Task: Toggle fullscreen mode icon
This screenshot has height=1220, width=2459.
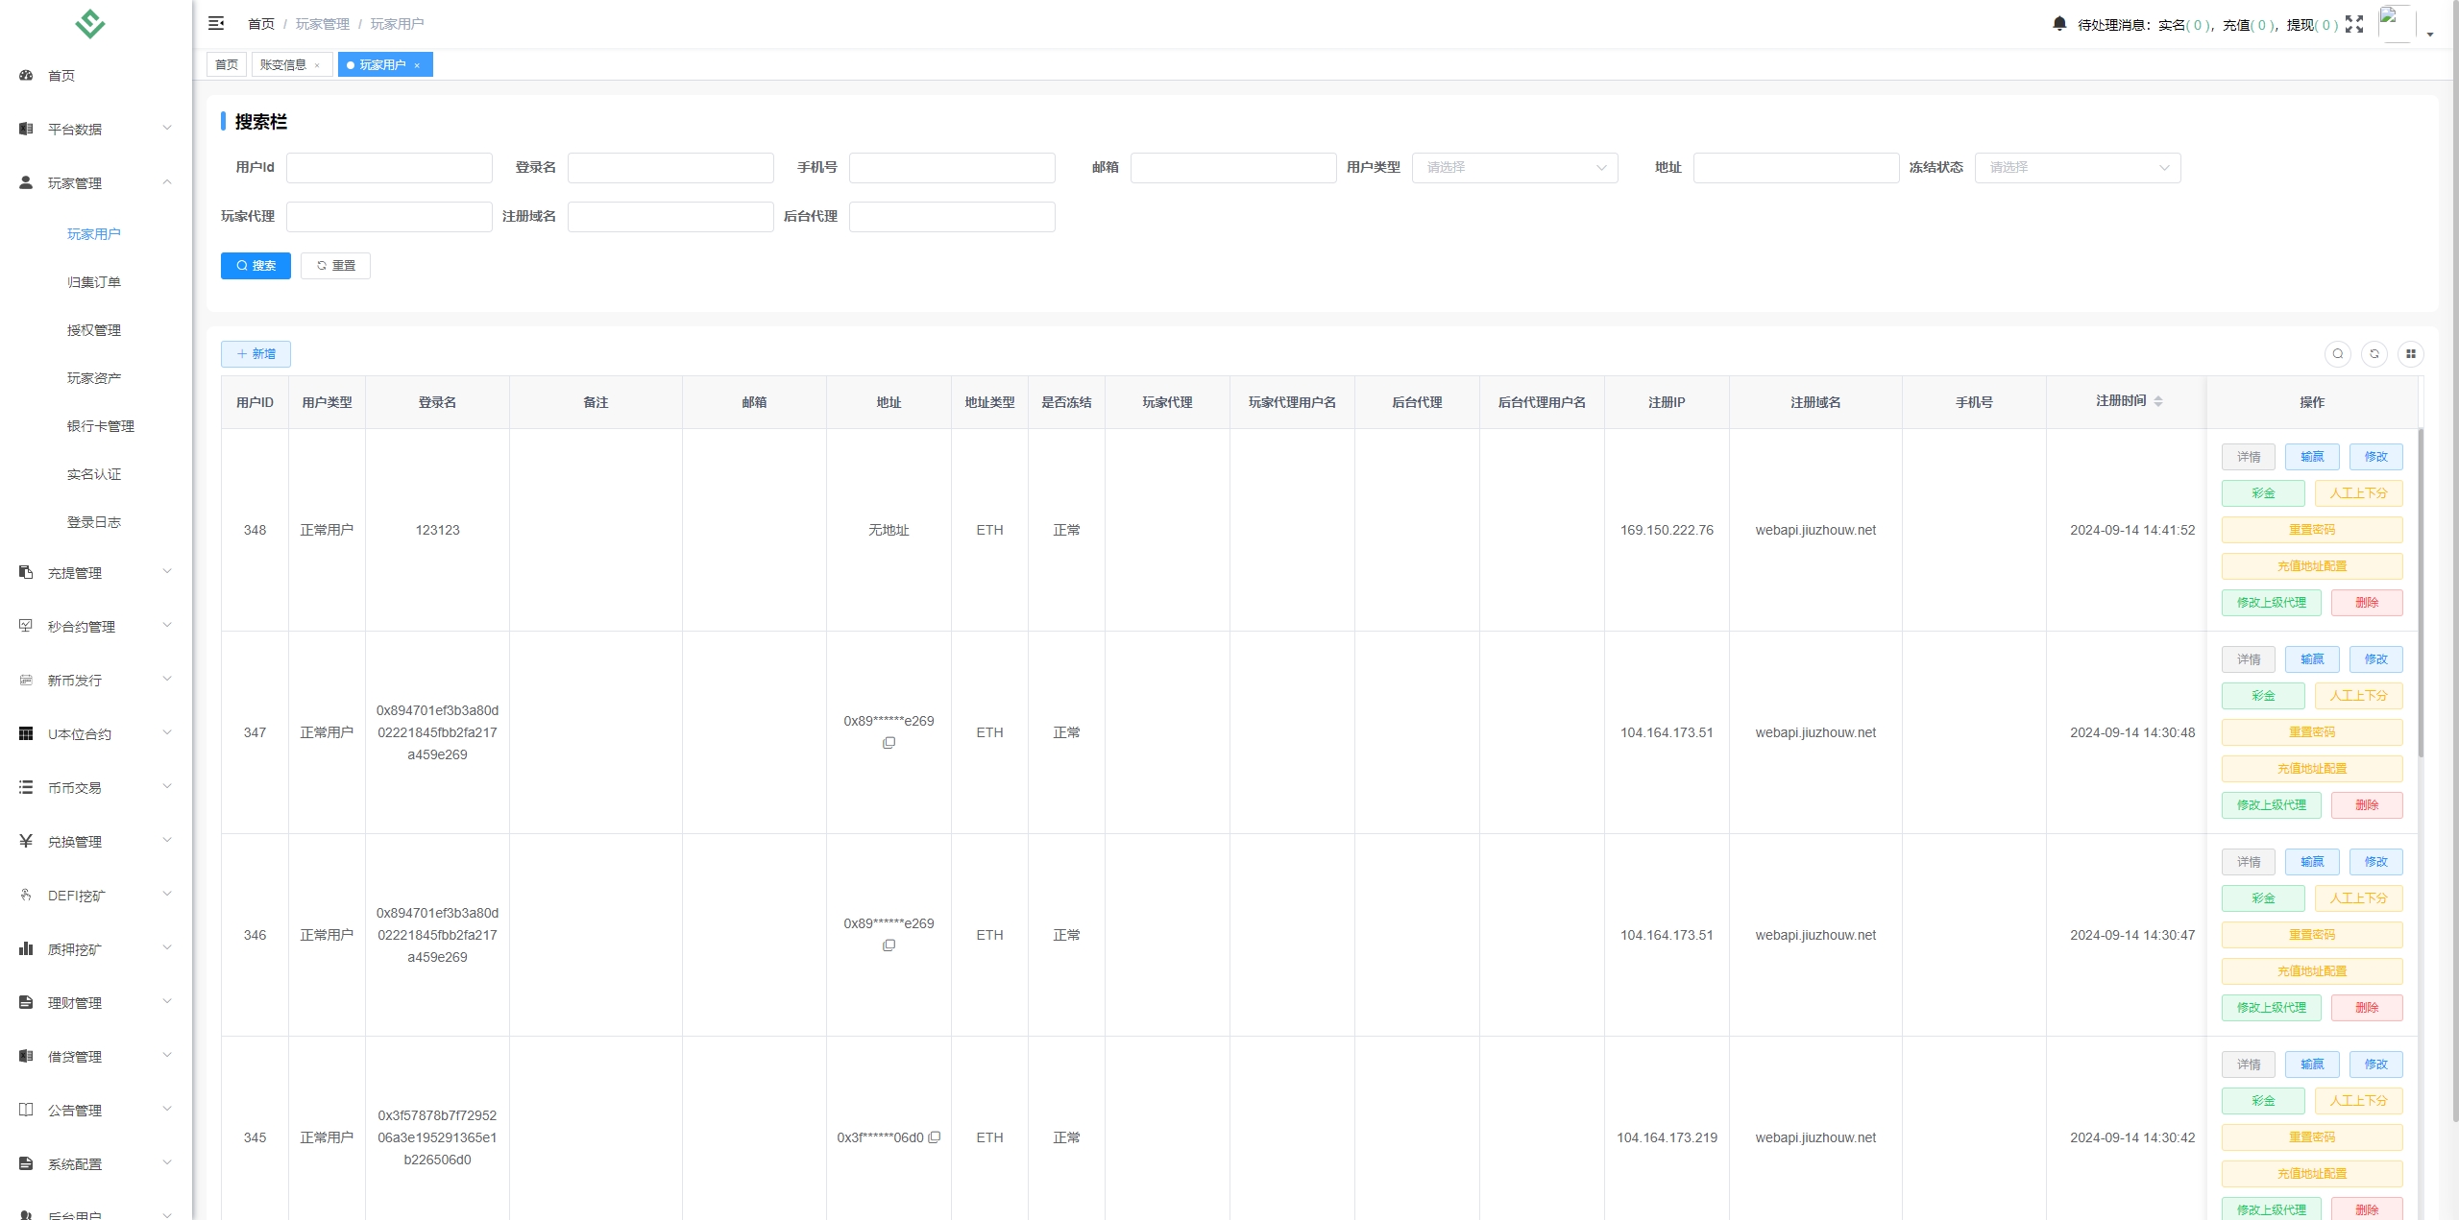Action: click(x=2353, y=24)
